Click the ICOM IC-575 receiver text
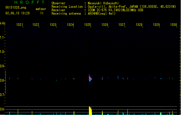181x115 pixels. point(116,10)
